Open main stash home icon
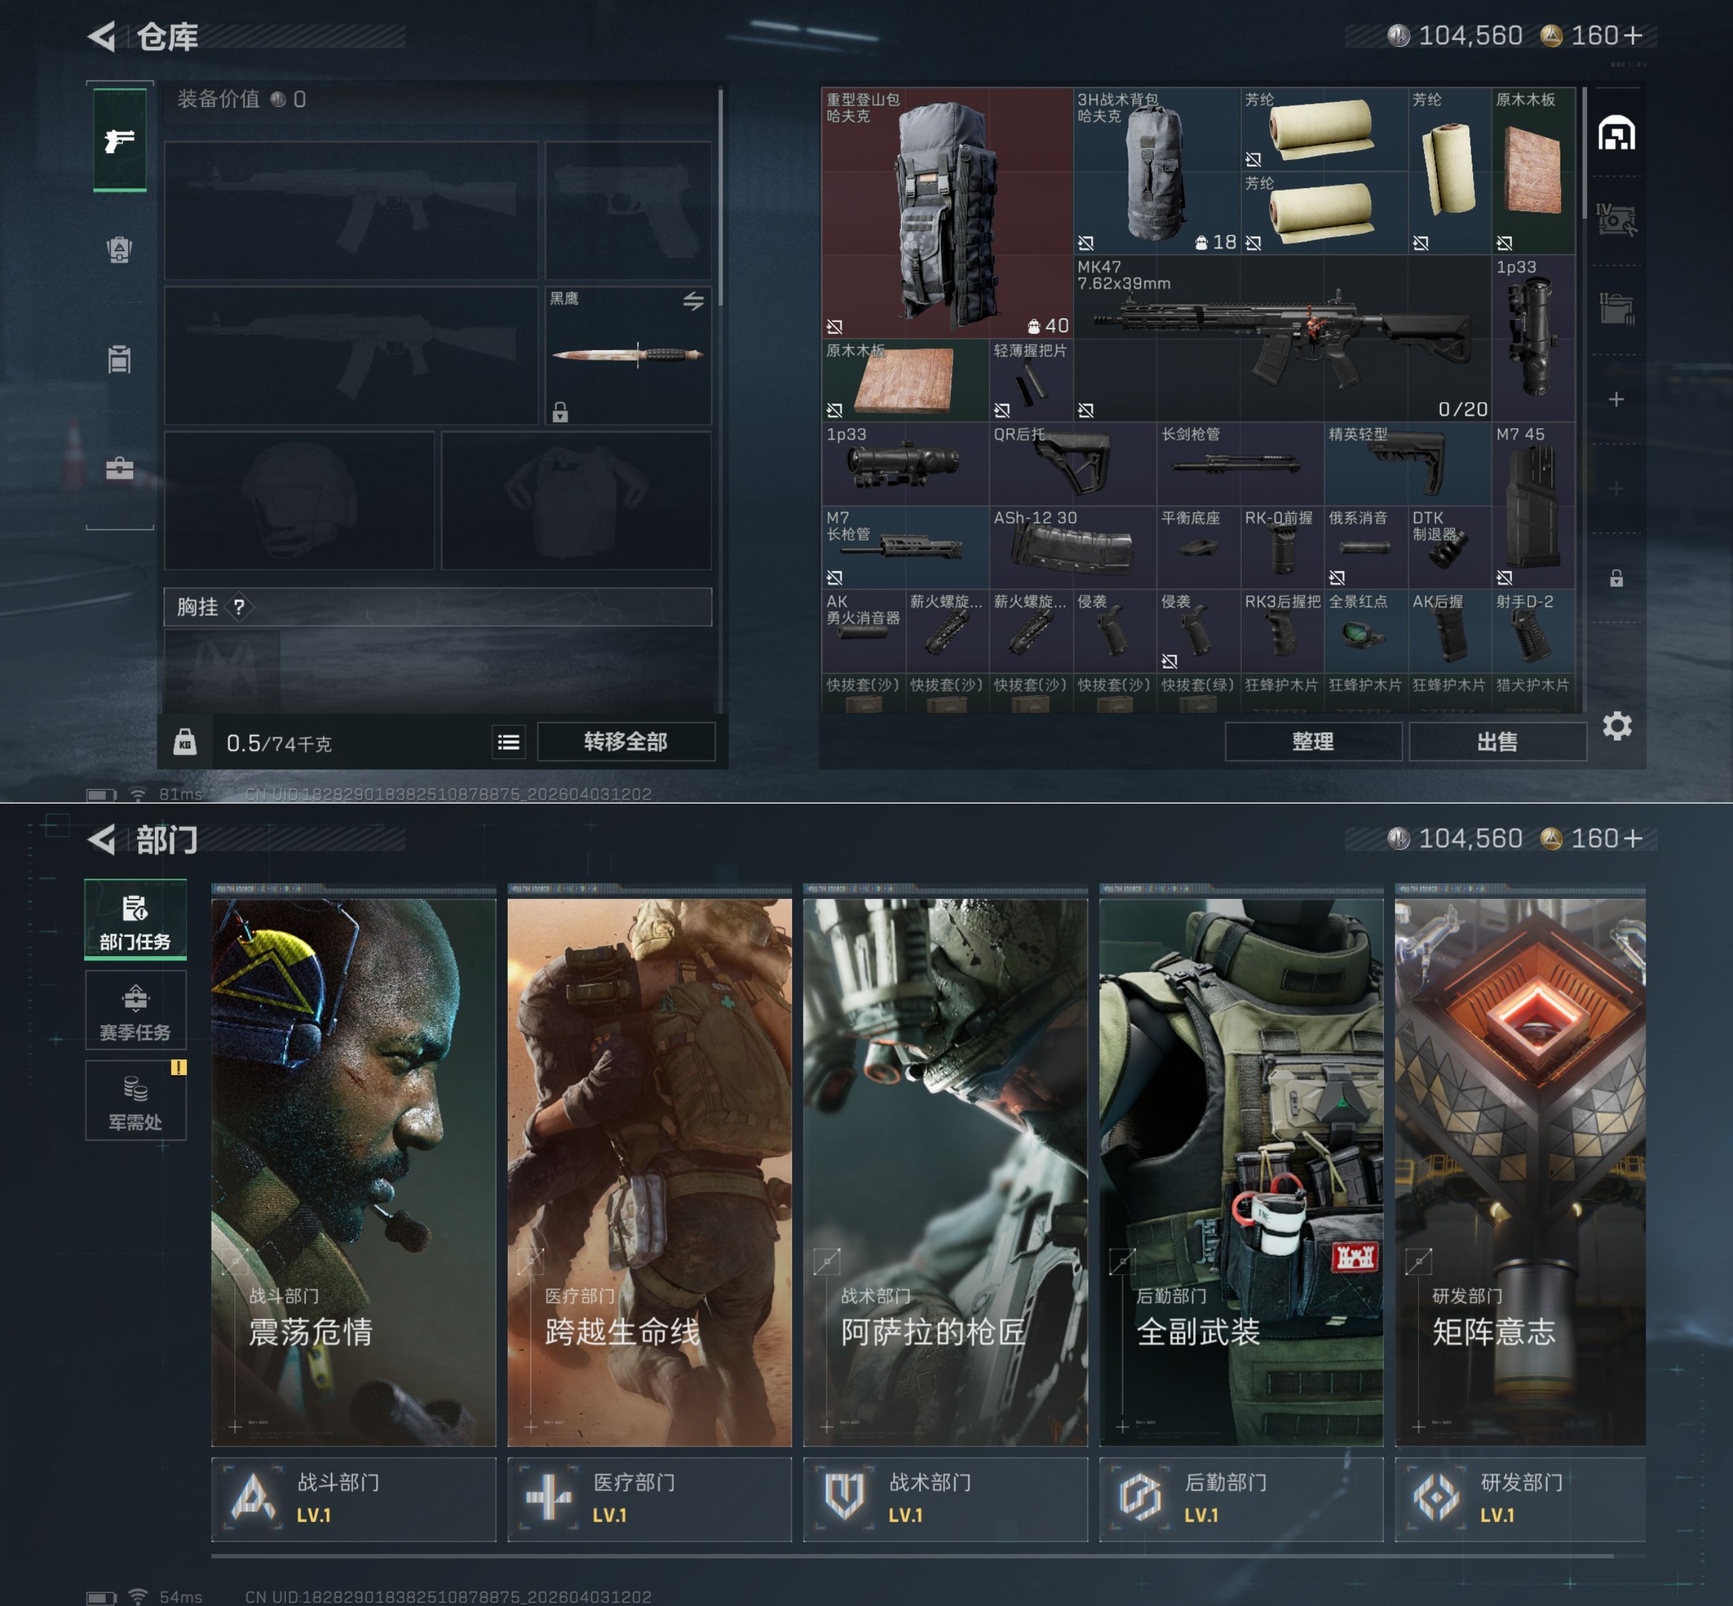Viewport: 1733px width, 1606px height. tap(1616, 133)
